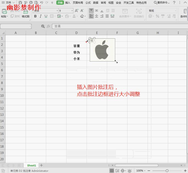188x173 pixels.
Task: Click the zoom slider handle
Action: tap(167, 170)
